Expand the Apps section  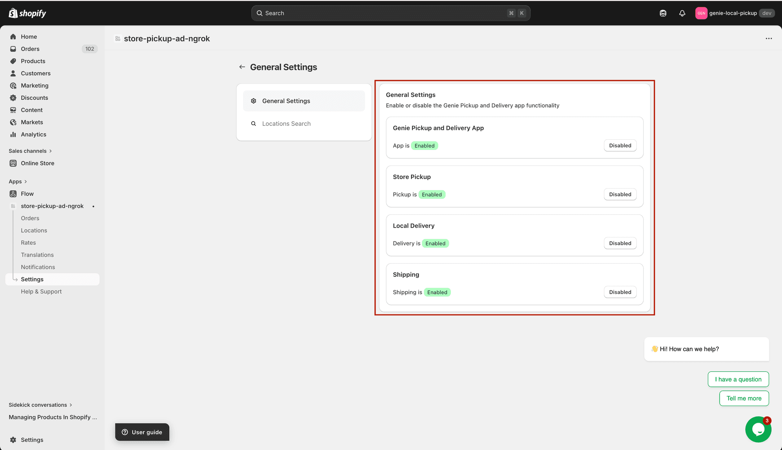(x=18, y=182)
